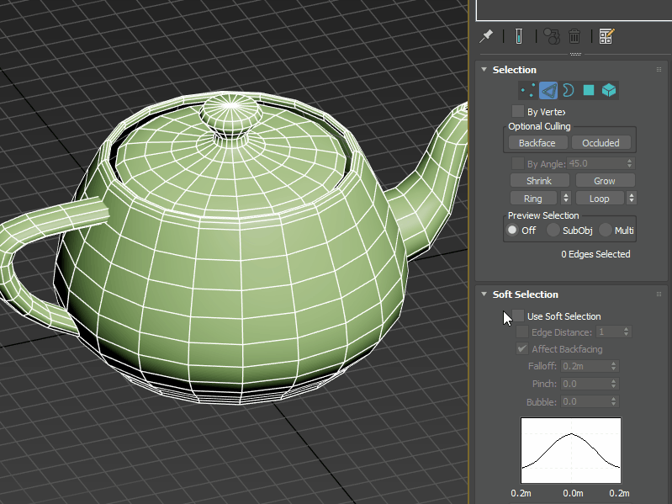Click Remove Modifier trash icon
672x504 pixels.
click(x=574, y=36)
